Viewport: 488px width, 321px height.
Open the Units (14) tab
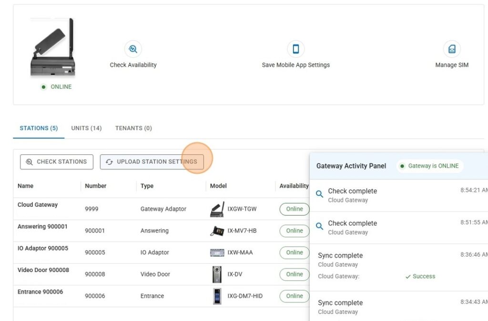click(x=86, y=128)
